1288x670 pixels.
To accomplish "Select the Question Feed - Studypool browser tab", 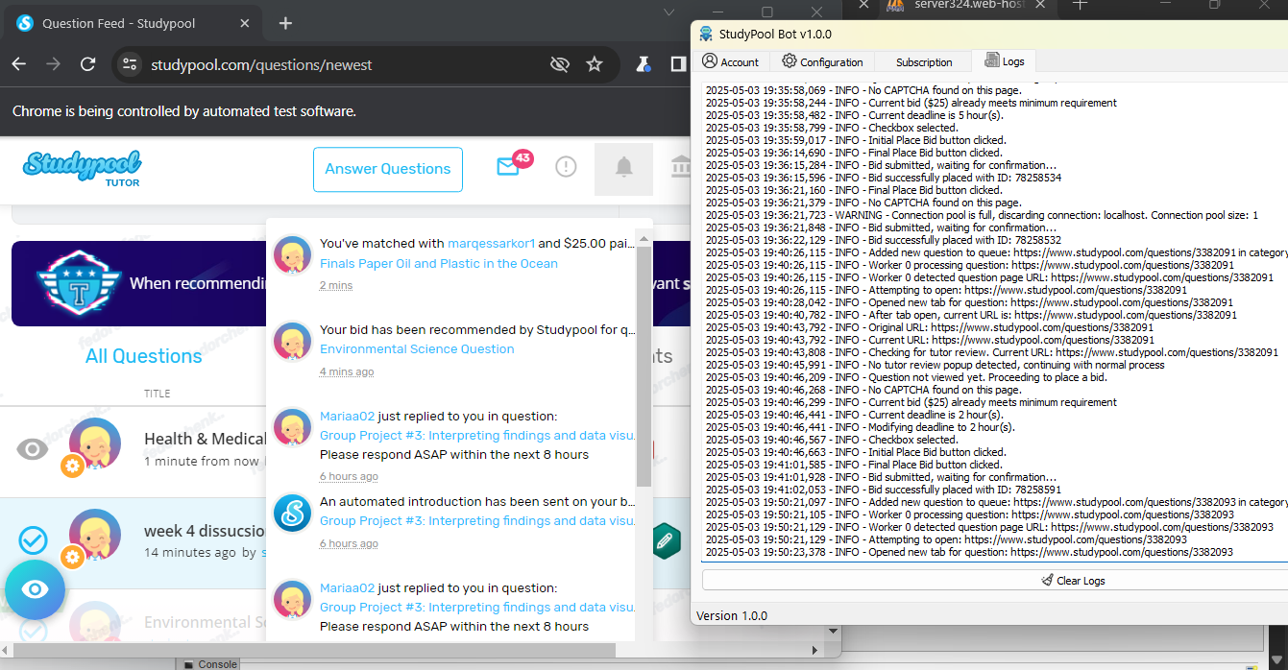I will [x=134, y=23].
